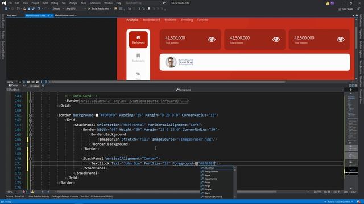The image size is (364, 204).
Task: Click the yellow warning notification icon
Action: (328, 3)
